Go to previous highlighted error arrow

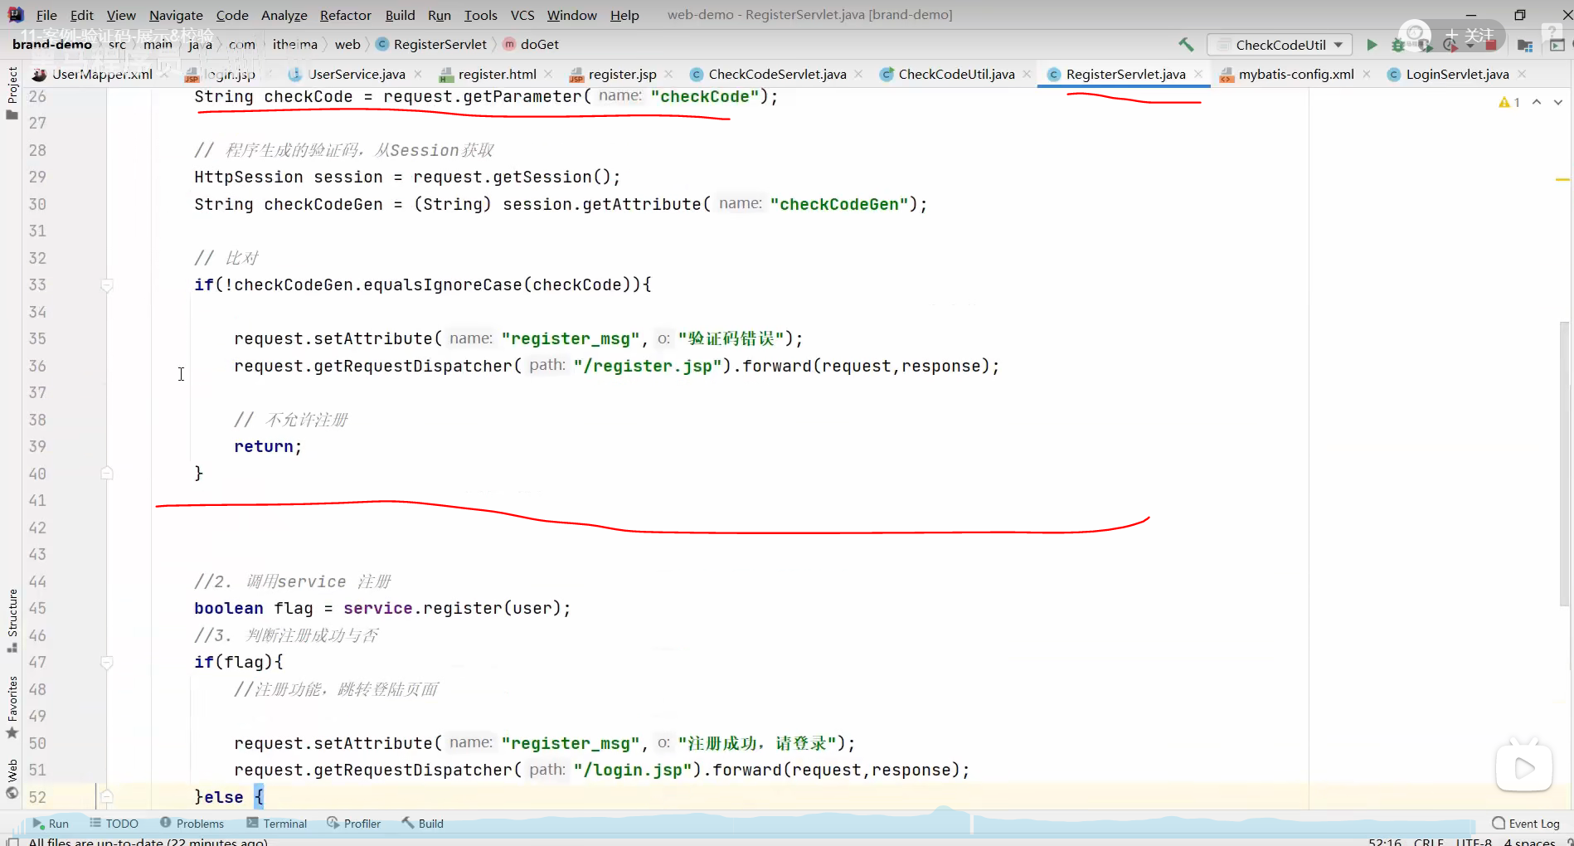point(1537,102)
